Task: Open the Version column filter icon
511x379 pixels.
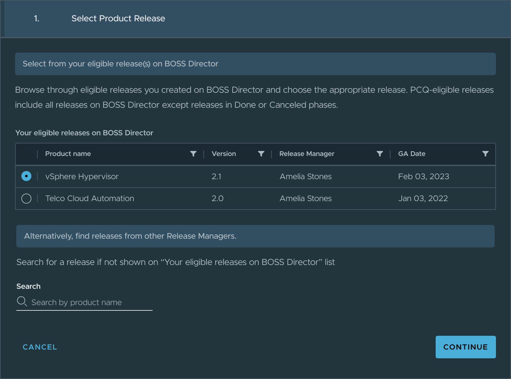Action: 261,154
